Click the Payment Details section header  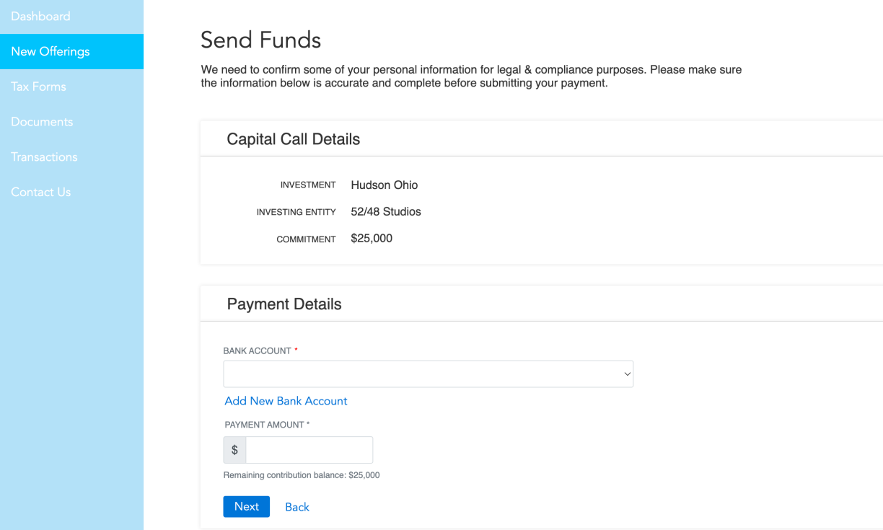click(x=284, y=304)
